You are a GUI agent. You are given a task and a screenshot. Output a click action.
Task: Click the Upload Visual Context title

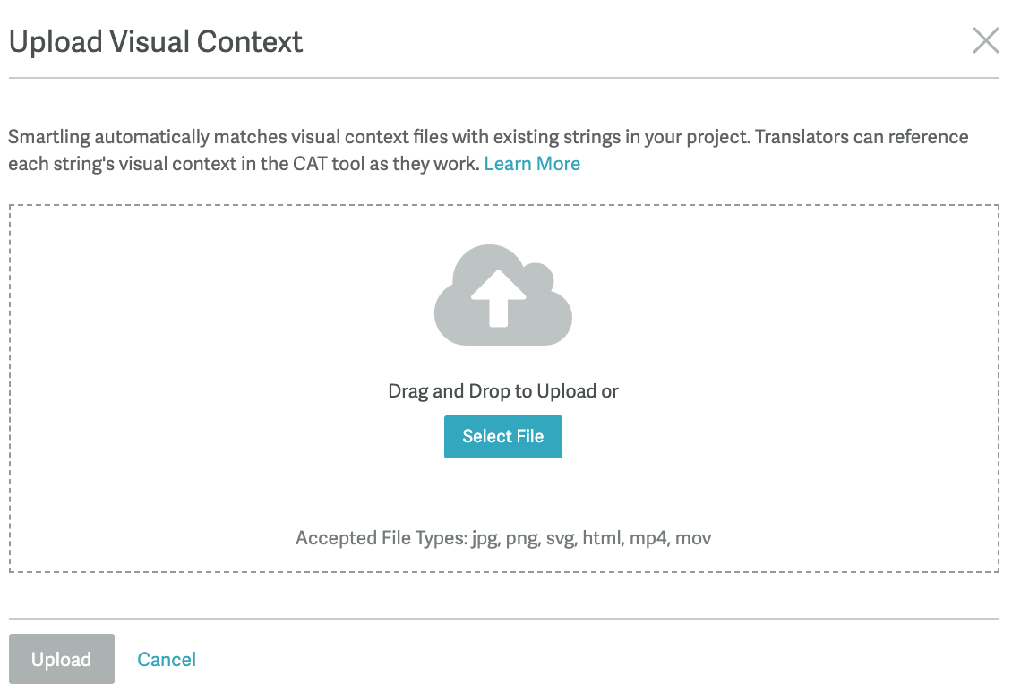156,41
